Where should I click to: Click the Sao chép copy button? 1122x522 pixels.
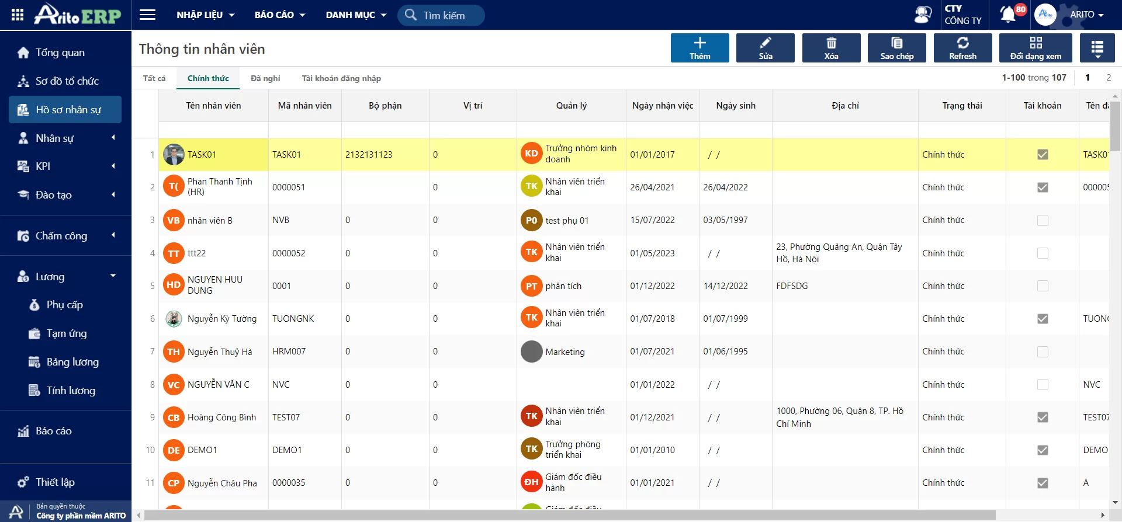[897, 48]
